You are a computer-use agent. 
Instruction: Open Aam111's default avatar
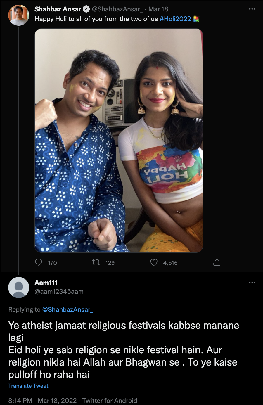(x=19, y=288)
